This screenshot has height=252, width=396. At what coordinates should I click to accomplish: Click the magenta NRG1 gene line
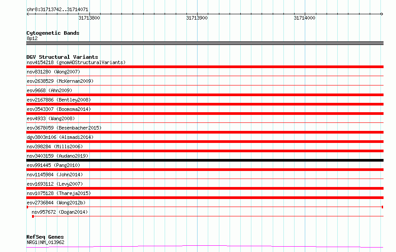tap(205, 247)
